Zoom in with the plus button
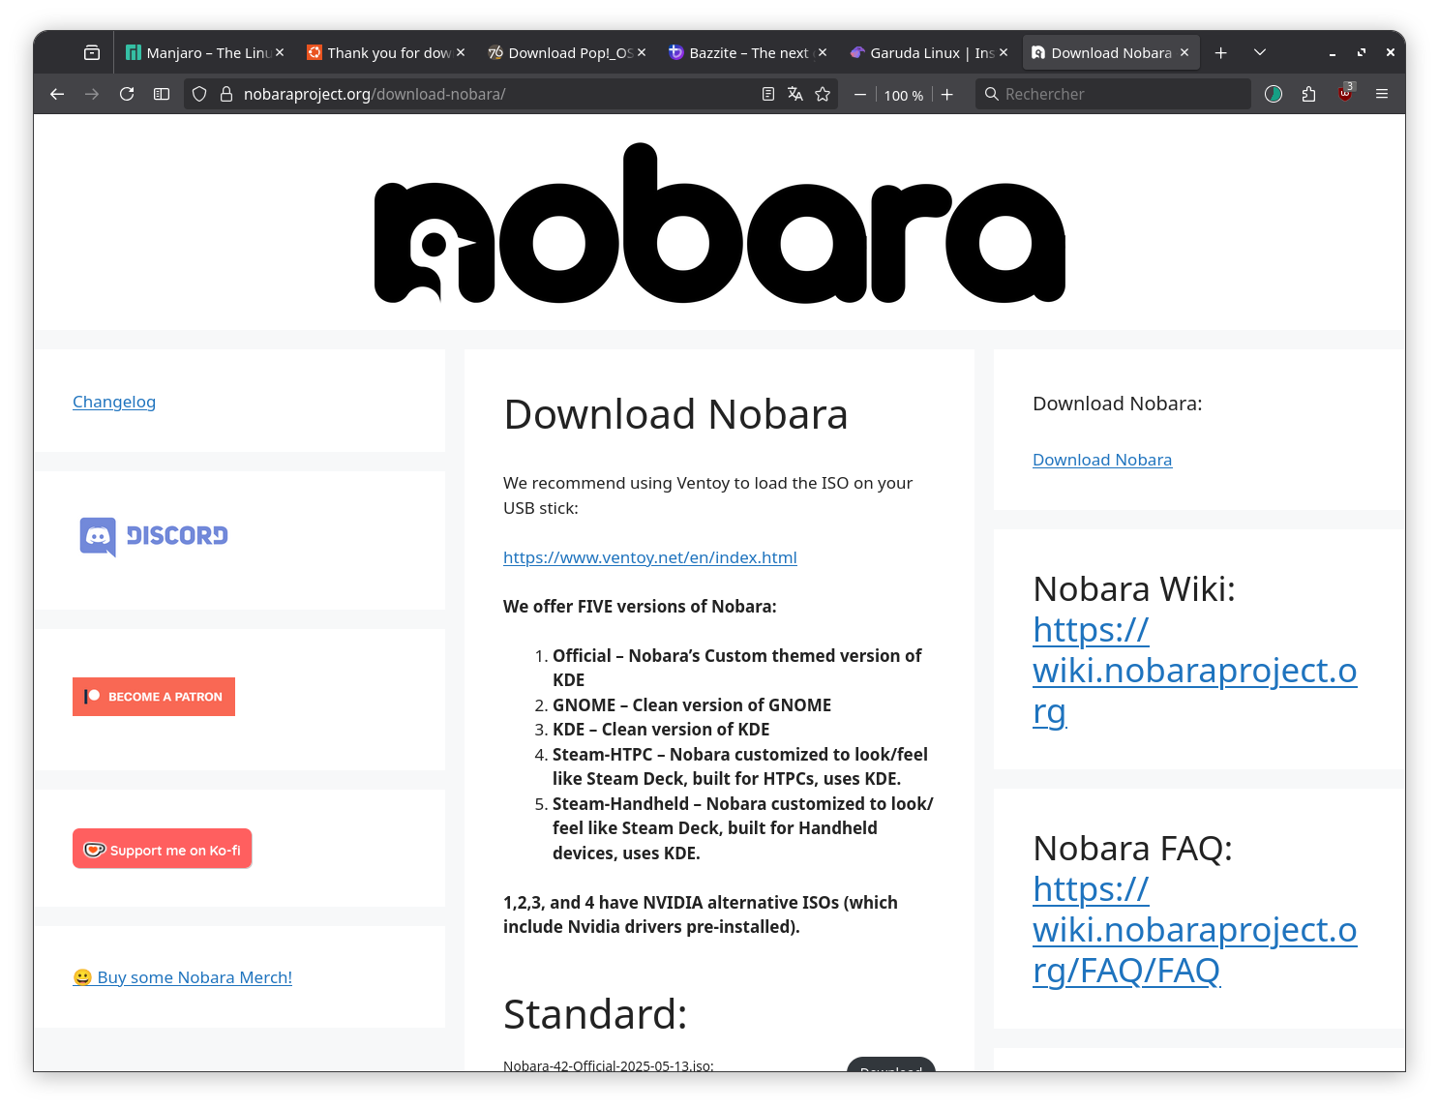Viewport: 1439px width, 1108px height. 947,94
